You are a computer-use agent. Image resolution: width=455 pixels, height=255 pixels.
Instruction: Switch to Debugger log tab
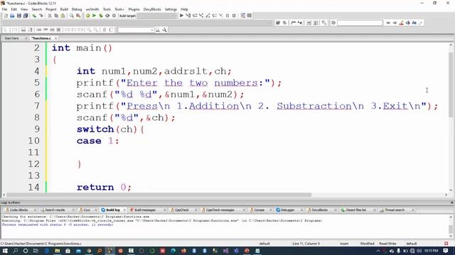coord(287,210)
